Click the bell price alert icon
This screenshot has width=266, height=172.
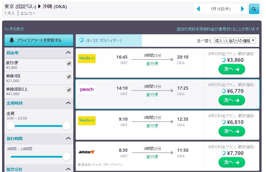tap(11, 40)
